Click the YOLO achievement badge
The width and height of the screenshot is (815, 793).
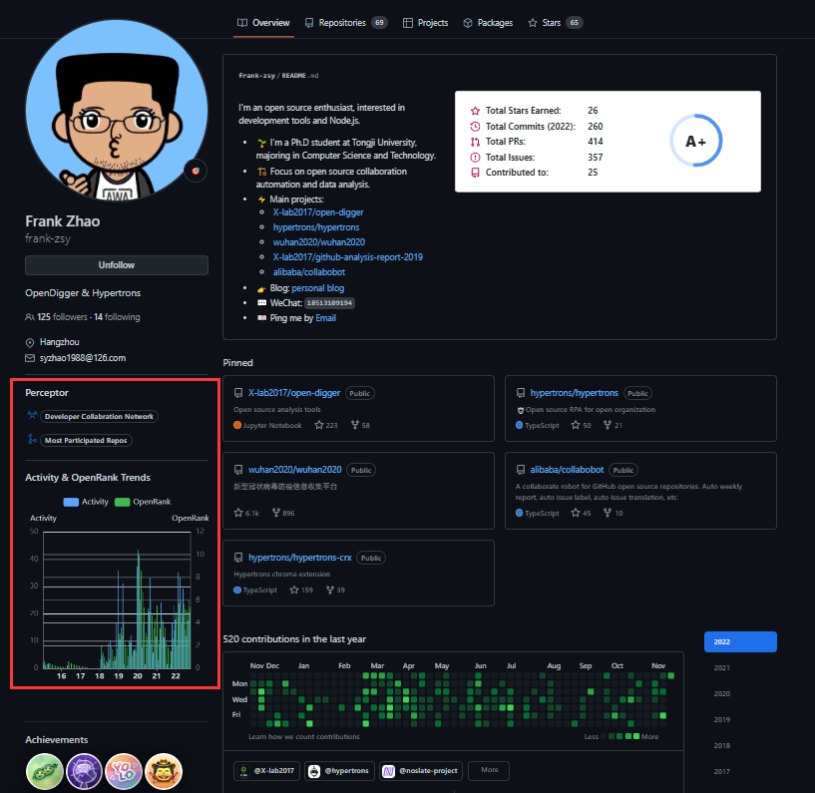pos(124,772)
